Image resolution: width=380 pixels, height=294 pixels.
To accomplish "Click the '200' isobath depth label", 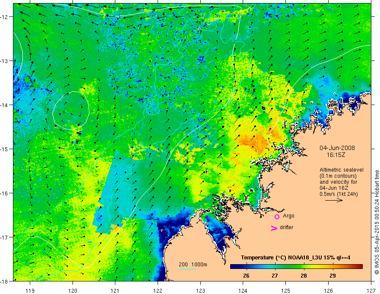I will (183, 265).
